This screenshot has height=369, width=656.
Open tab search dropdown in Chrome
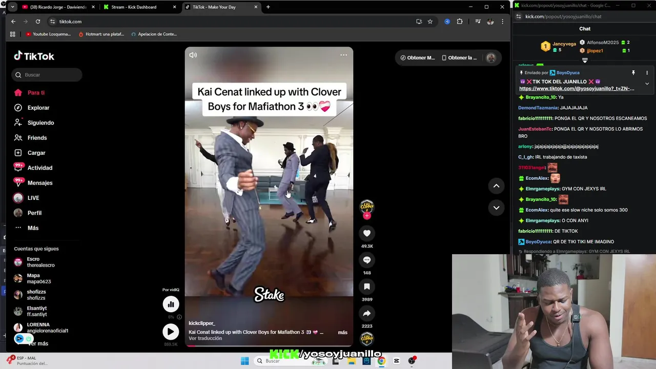(x=12, y=7)
